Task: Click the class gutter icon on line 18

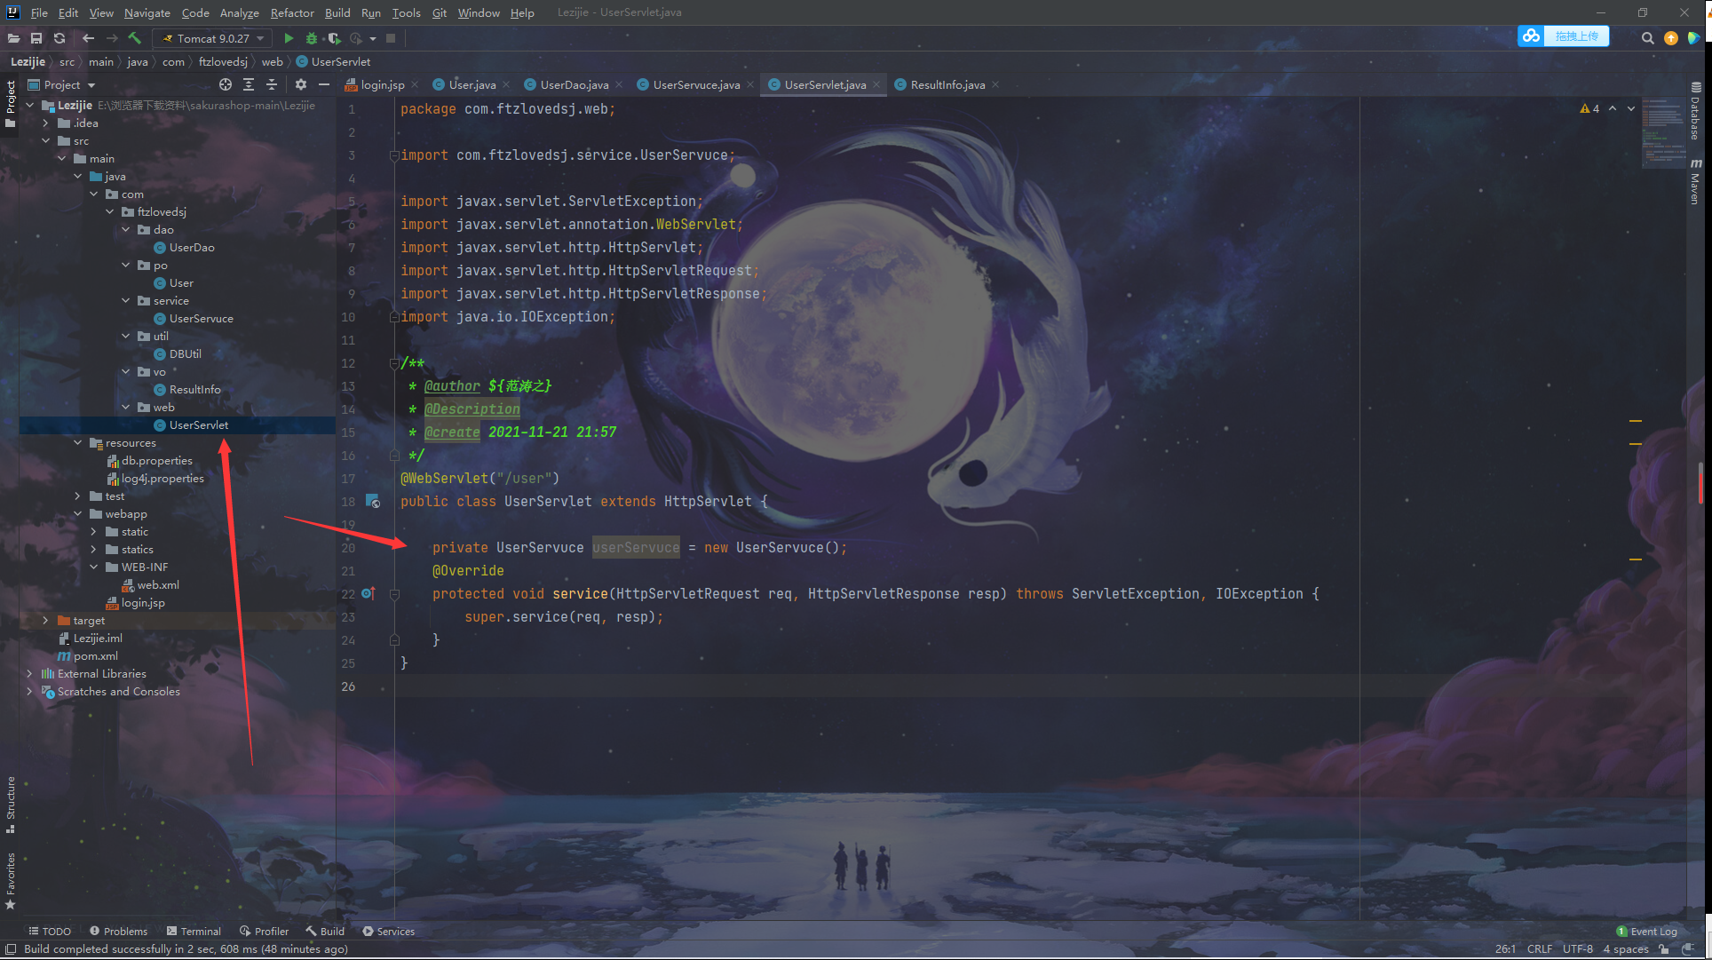Action: click(373, 501)
